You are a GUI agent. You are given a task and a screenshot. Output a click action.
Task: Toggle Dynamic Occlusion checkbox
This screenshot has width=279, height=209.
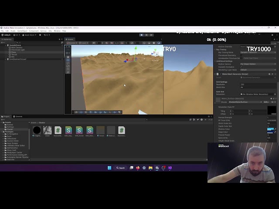[x=241, y=67]
